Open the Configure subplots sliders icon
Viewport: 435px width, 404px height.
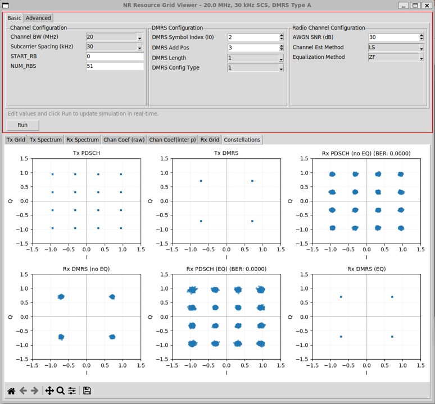tap(72, 391)
